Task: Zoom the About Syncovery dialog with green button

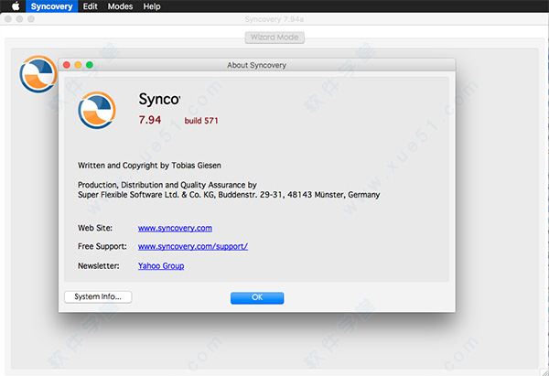Action: (x=90, y=65)
